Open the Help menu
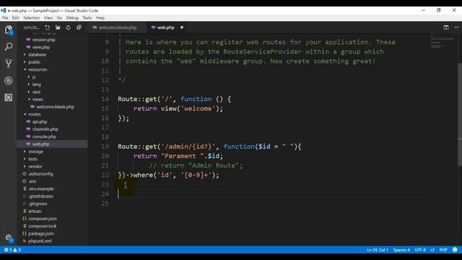 [100, 17]
